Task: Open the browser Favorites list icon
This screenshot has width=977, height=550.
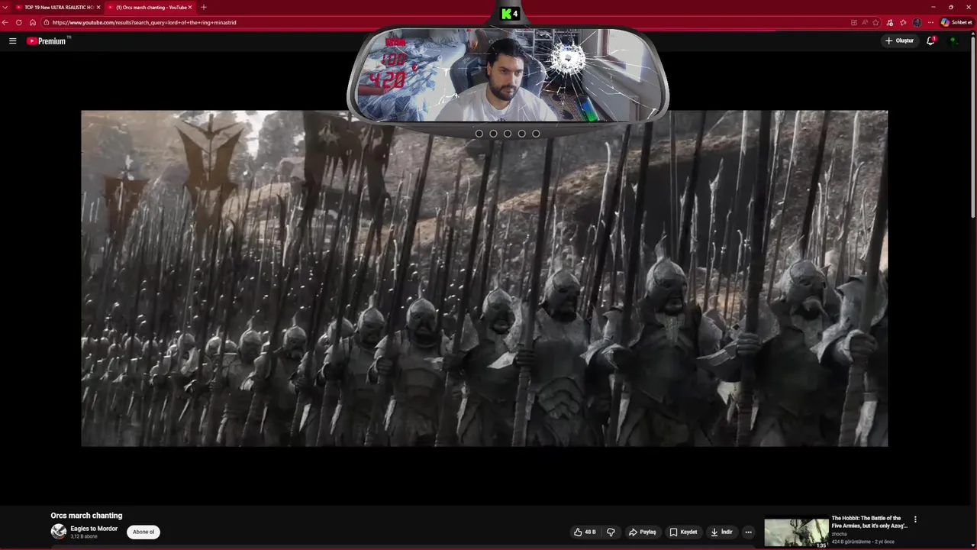Action: (904, 22)
